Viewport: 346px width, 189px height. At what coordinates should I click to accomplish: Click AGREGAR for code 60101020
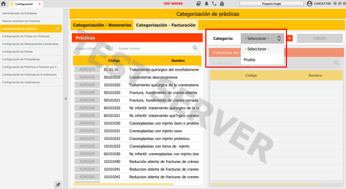tap(87, 108)
